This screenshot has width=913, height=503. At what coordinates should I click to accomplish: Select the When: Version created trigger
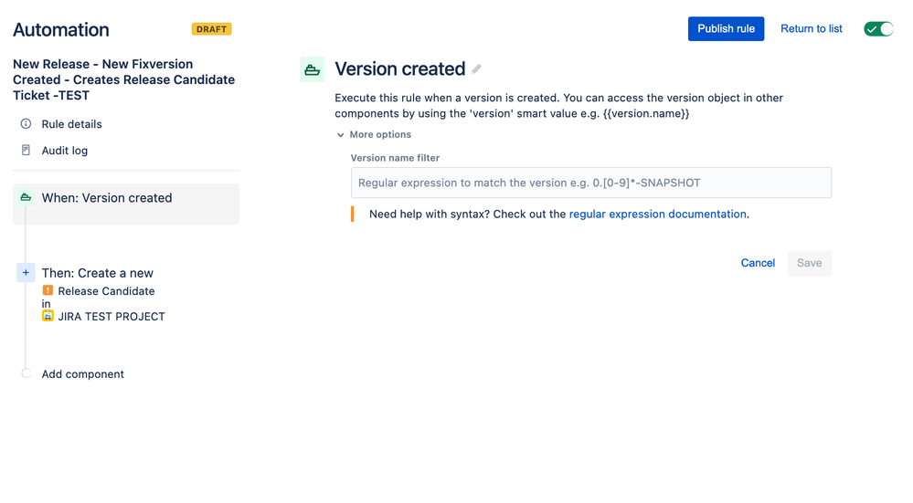pos(126,204)
